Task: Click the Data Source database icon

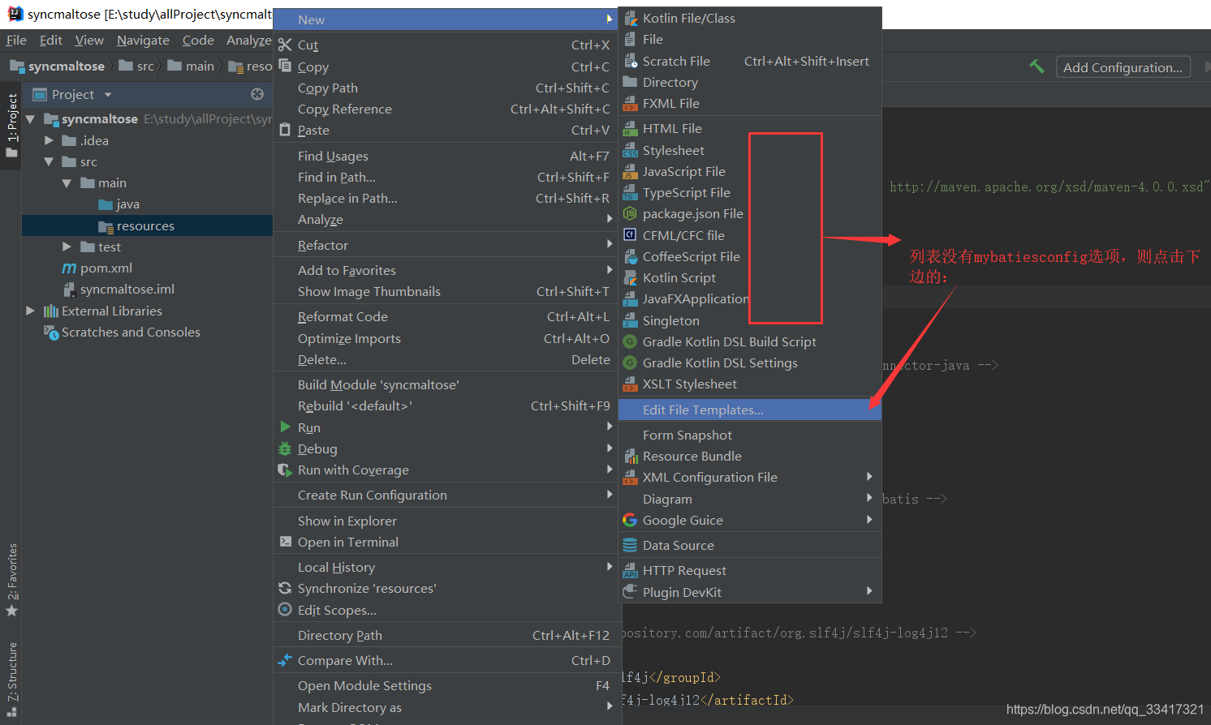Action: tap(630, 545)
